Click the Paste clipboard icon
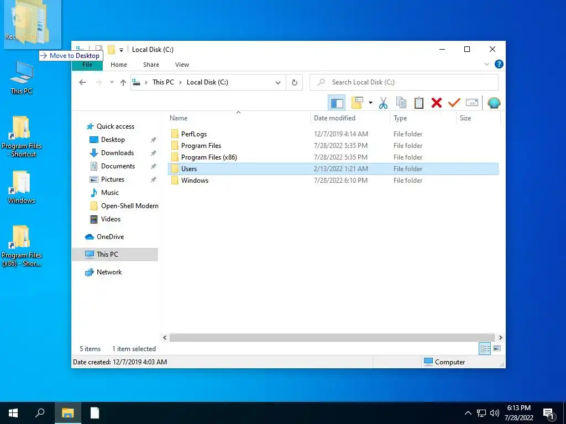Viewport: 566px width, 424px height. [419, 103]
